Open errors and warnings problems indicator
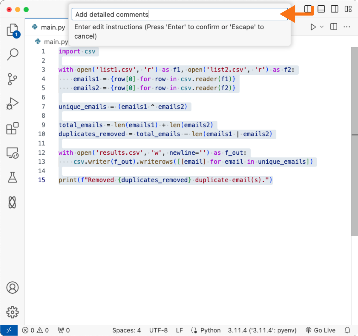The height and width of the screenshot is (336, 358). pyautogui.click(x=35, y=330)
